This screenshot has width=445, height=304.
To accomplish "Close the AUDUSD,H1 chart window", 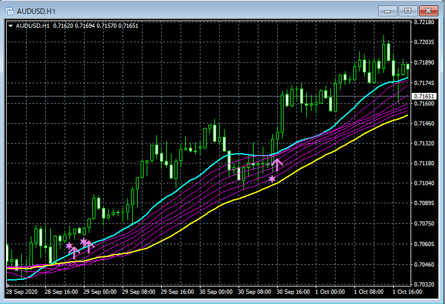I will coord(429,11).
